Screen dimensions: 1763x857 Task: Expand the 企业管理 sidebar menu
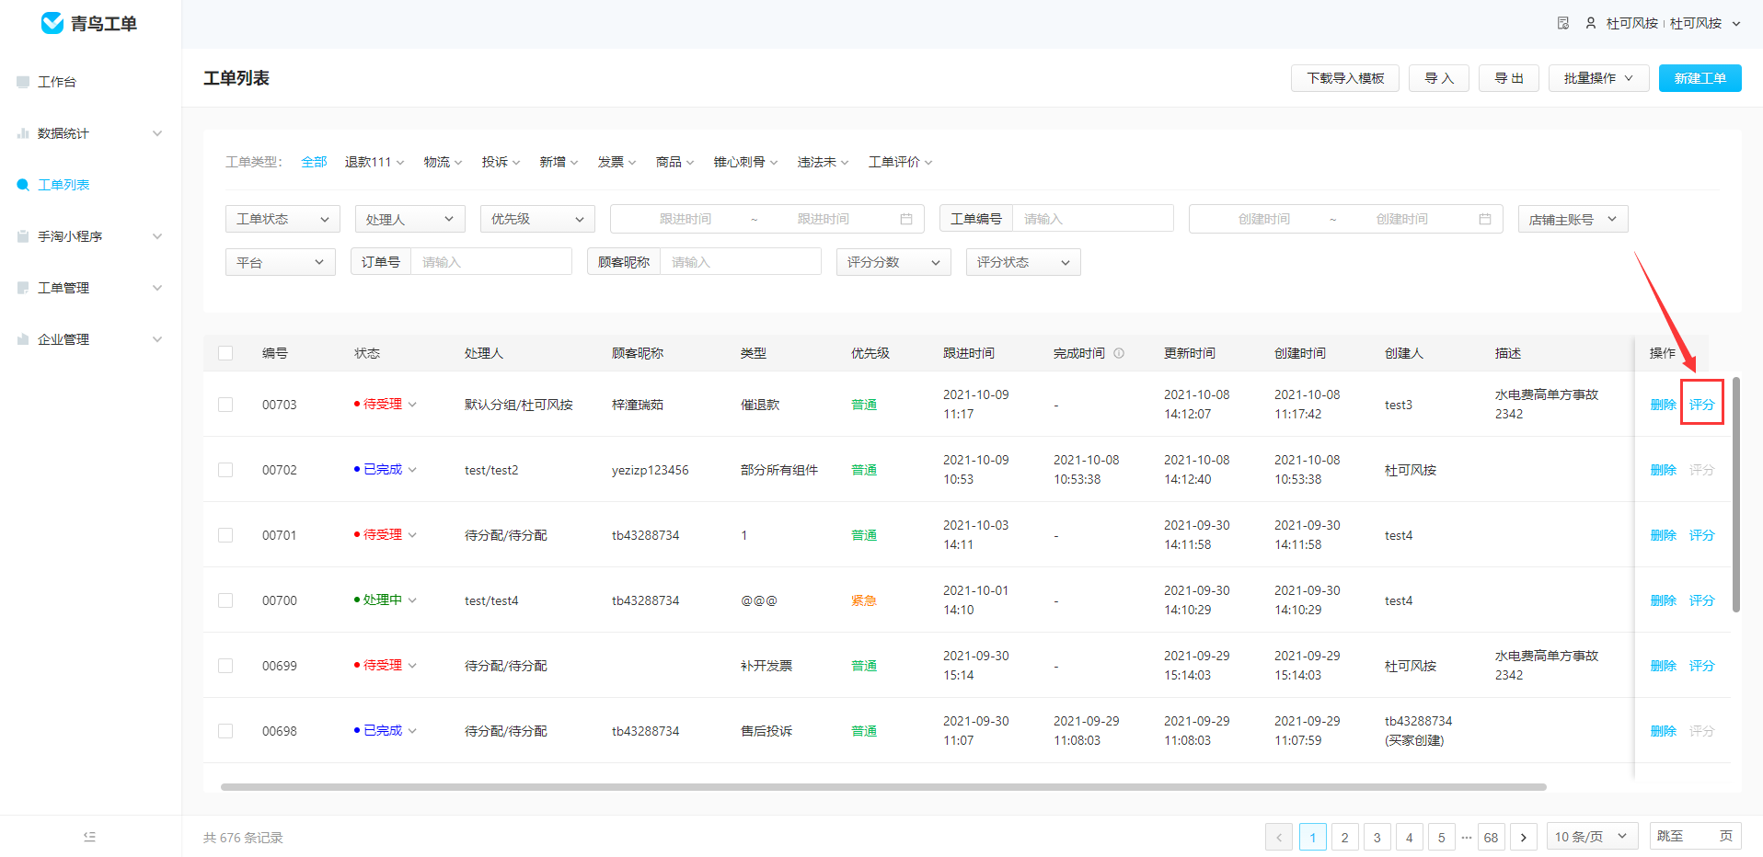coord(90,339)
